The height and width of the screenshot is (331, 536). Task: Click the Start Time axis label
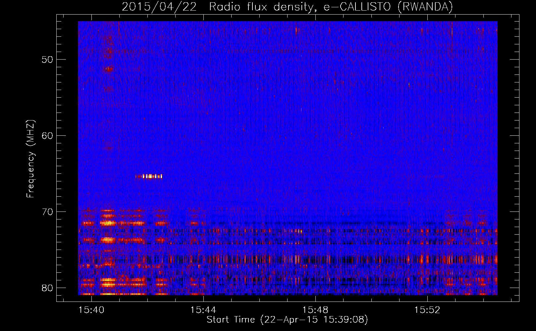287,320
